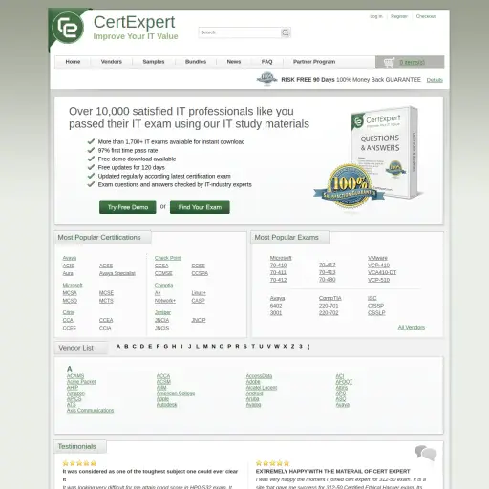This screenshot has width=489, height=489.
Task: Open the VCP-410 exam link
Action: (378, 266)
